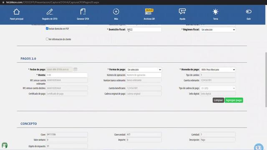The height and width of the screenshot is (150, 267).
Task: Open the Moneda de pago dropdown
Action: [x=218, y=70]
